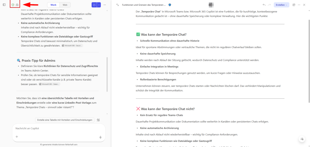Click the microphone icon in message box
The width and height of the screenshot is (310, 147).
point(100,137)
